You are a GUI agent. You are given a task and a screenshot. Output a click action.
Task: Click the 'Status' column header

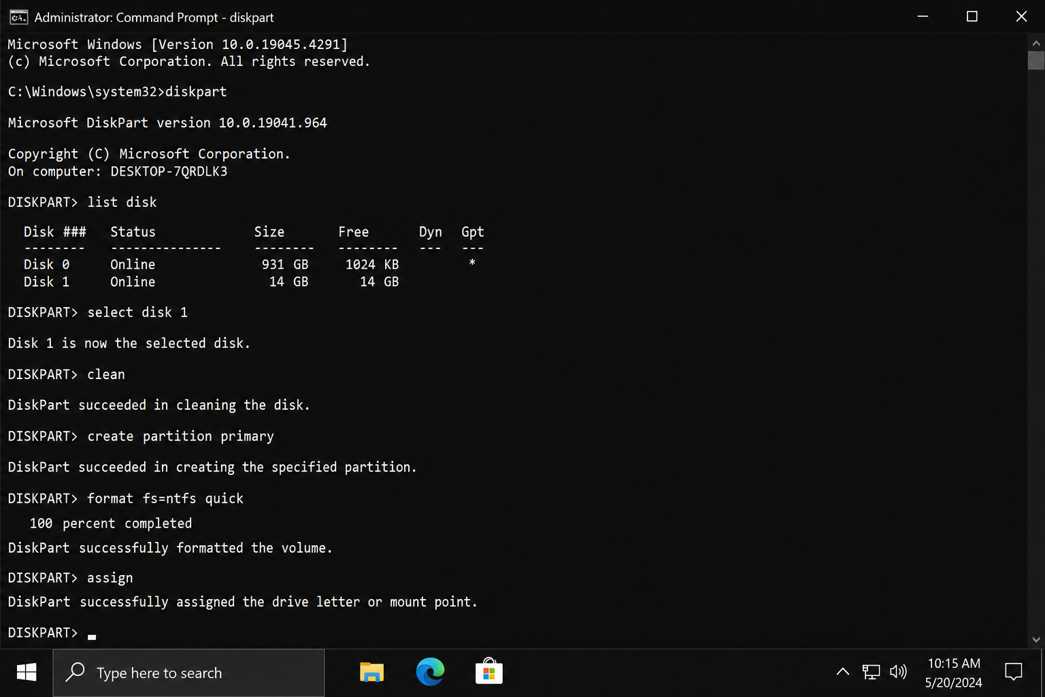coord(133,232)
